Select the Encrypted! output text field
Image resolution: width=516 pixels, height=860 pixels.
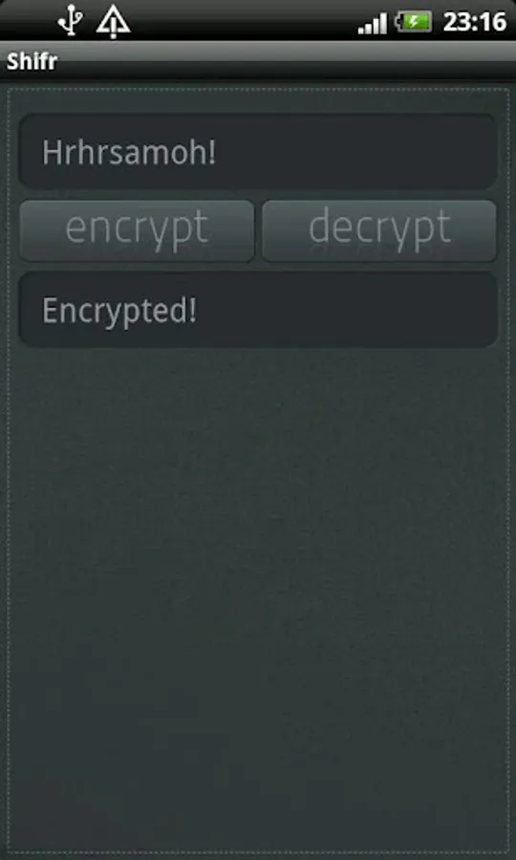tap(258, 310)
